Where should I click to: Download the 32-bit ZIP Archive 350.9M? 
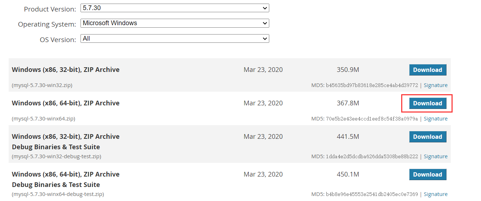click(428, 70)
